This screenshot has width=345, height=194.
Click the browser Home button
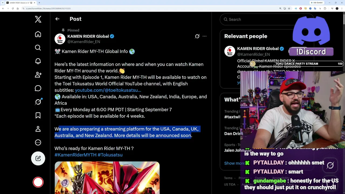(x=18, y=9)
